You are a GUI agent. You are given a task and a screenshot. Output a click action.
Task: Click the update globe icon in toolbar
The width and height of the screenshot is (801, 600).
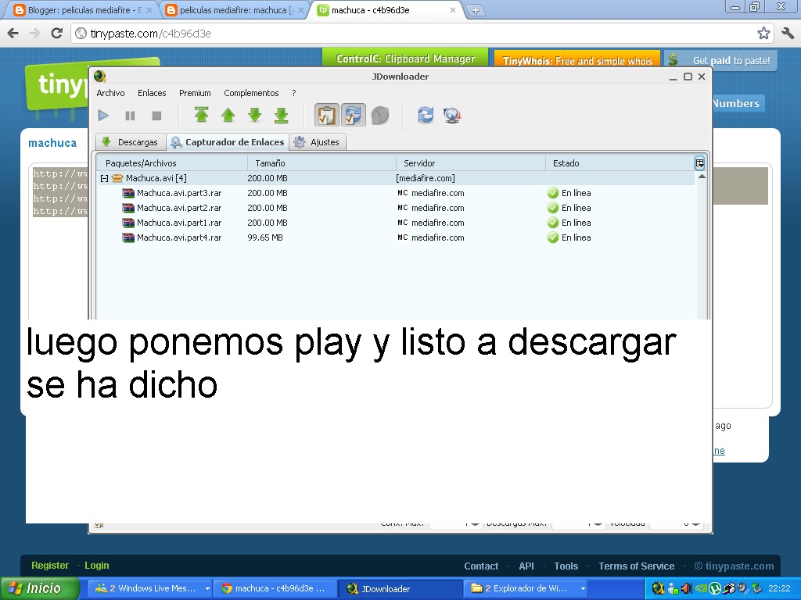452,116
